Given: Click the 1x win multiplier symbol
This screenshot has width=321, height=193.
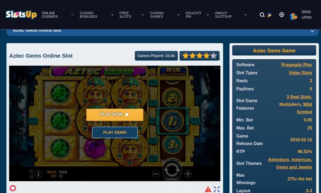Looking at the screenshot, I should tap(172, 121).
